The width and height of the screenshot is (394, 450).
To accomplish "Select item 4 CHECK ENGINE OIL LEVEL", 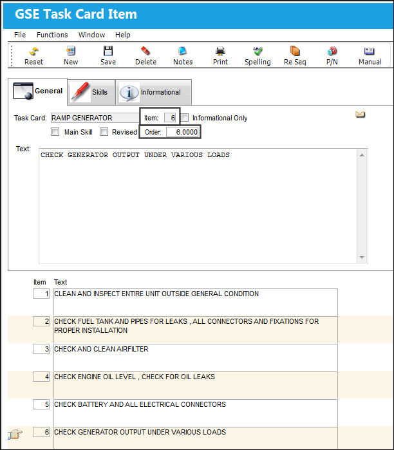I will coord(196,385).
